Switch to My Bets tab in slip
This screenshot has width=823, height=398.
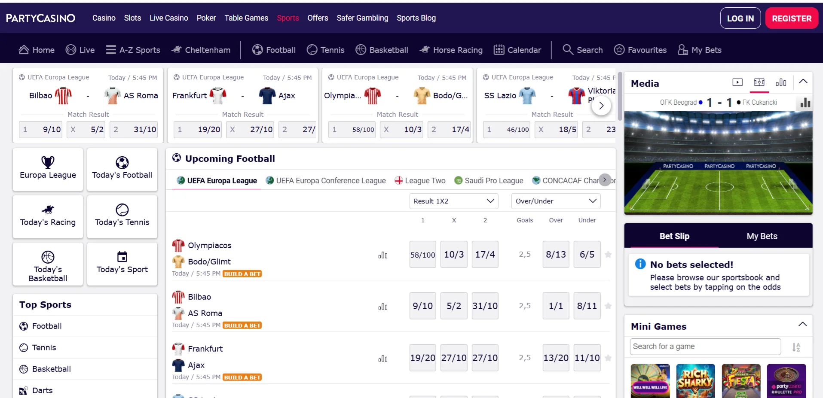pyautogui.click(x=762, y=236)
